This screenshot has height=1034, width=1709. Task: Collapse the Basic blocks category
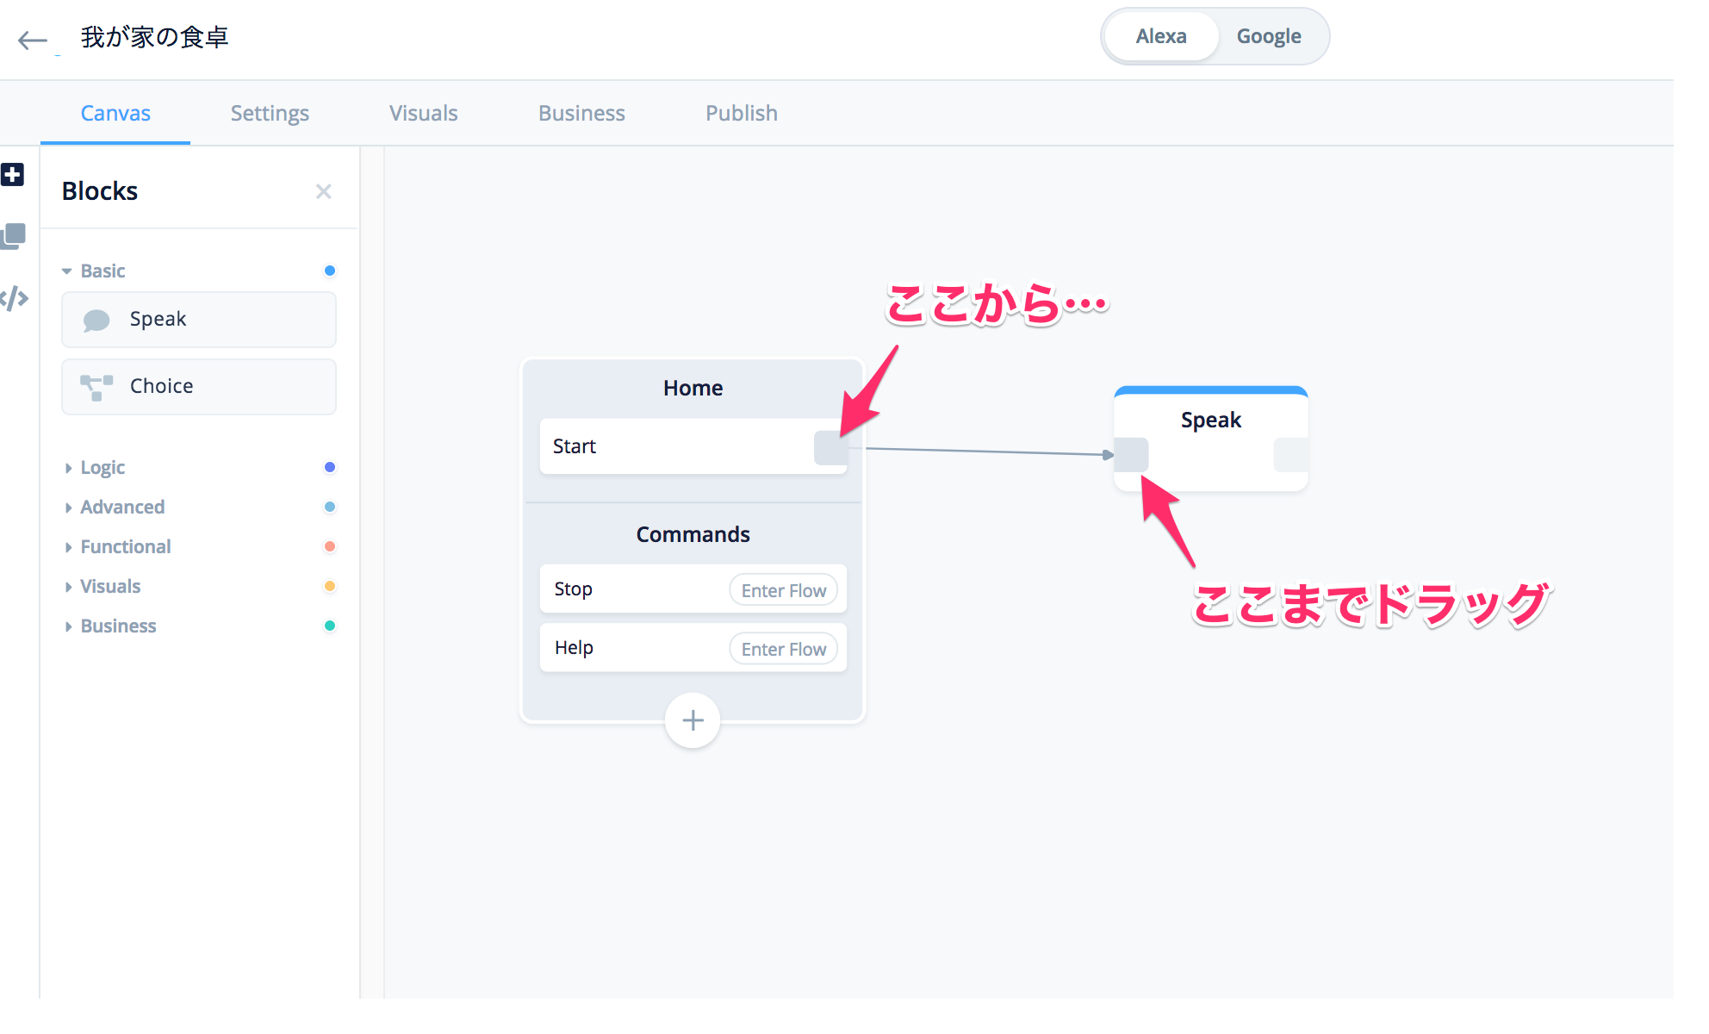(x=103, y=271)
